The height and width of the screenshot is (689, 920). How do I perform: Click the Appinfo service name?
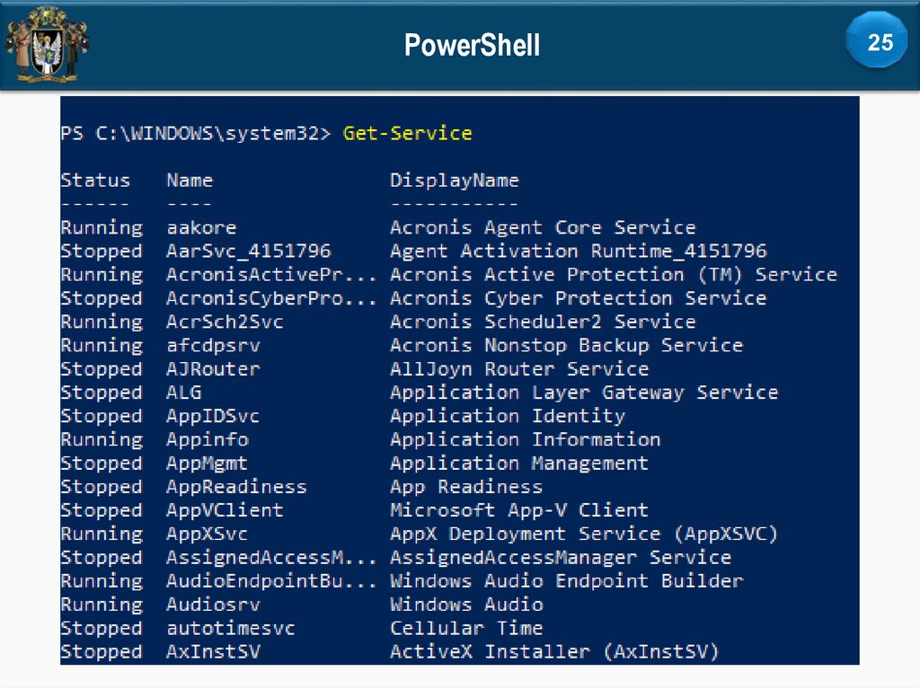[208, 440]
